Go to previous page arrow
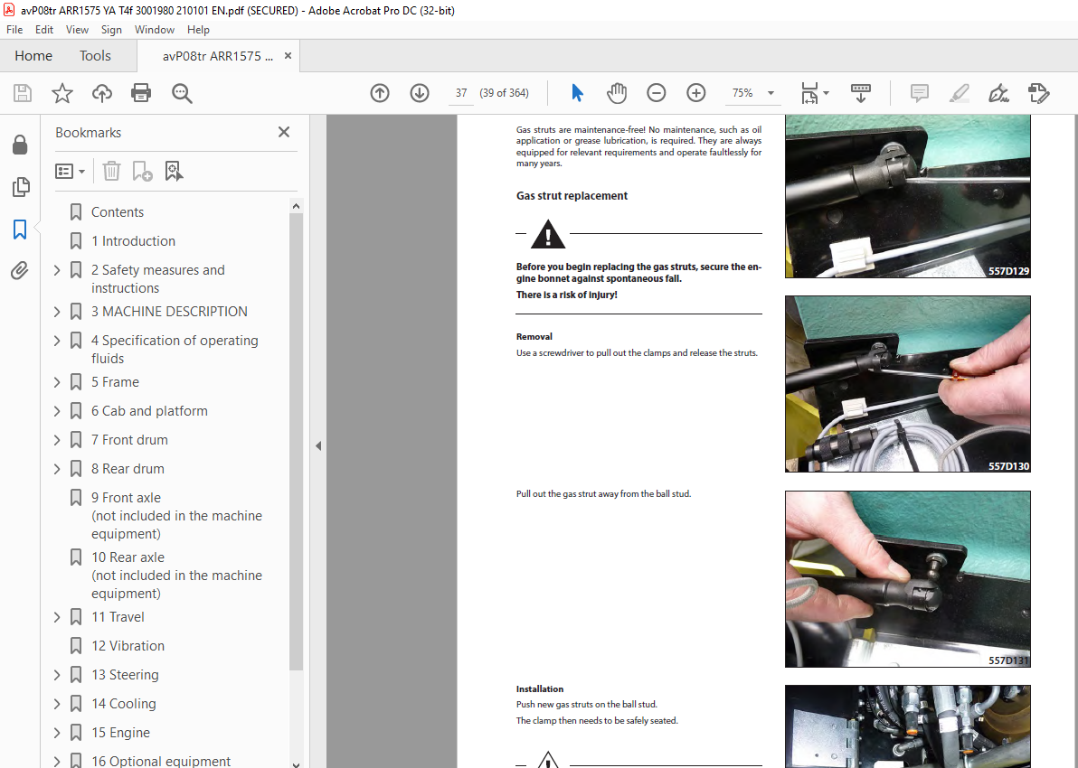The width and height of the screenshot is (1078, 768). tap(380, 93)
